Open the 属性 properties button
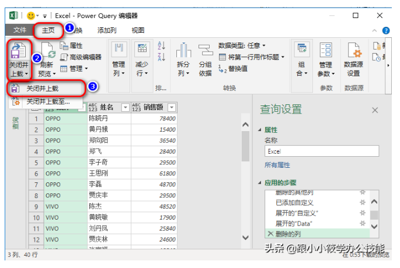This screenshot has height=268, width=400. click(x=71, y=46)
